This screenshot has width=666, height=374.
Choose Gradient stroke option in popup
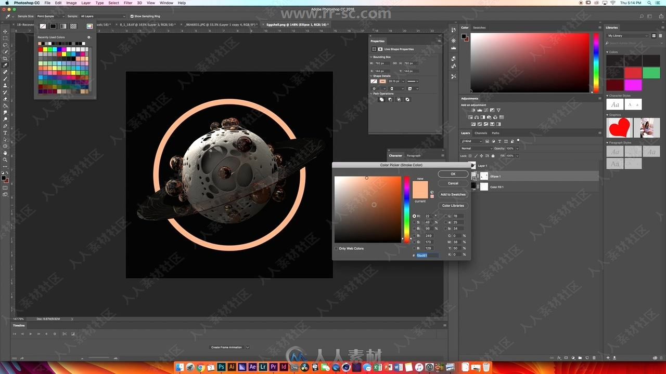(x=63, y=26)
